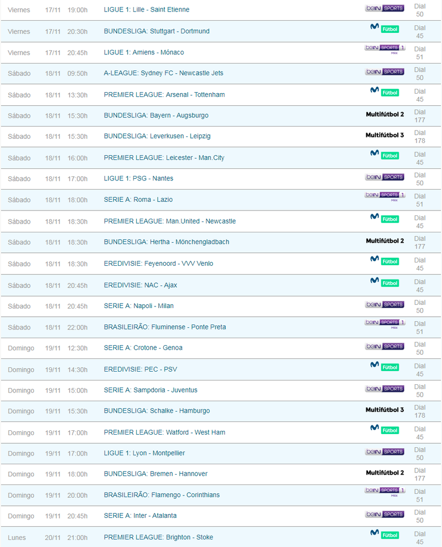Select SERIE A: Roma - Lazio text
Viewport: 442px width, 547px height.
click(x=138, y=200)
